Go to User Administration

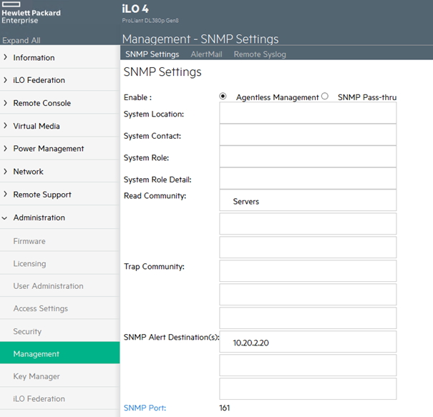point(48,286)
